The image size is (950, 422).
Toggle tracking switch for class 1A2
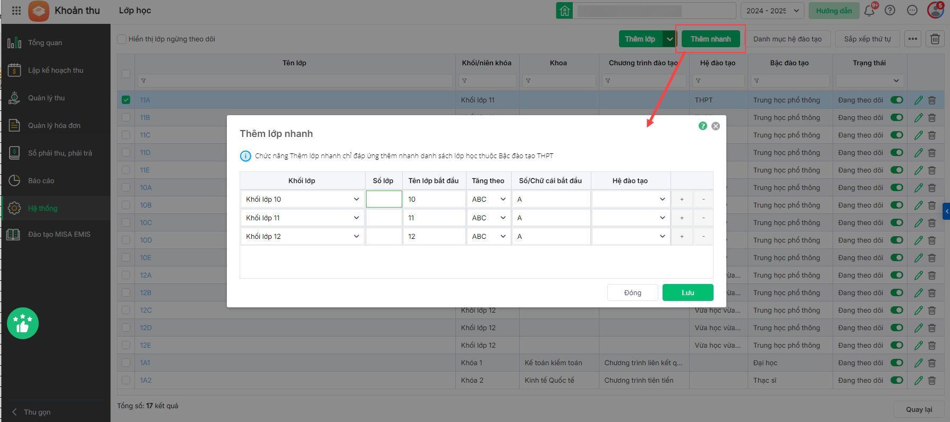897,380
